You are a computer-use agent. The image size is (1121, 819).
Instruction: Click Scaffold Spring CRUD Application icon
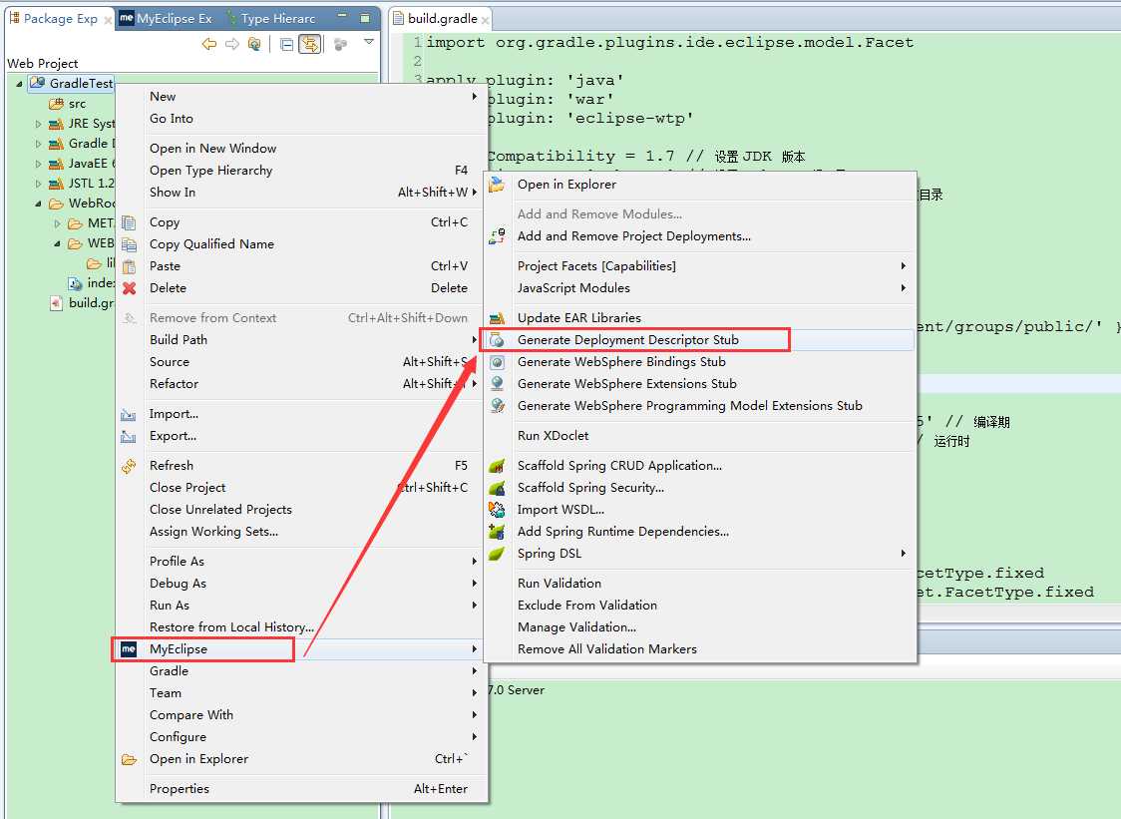(x=497, y=466)
